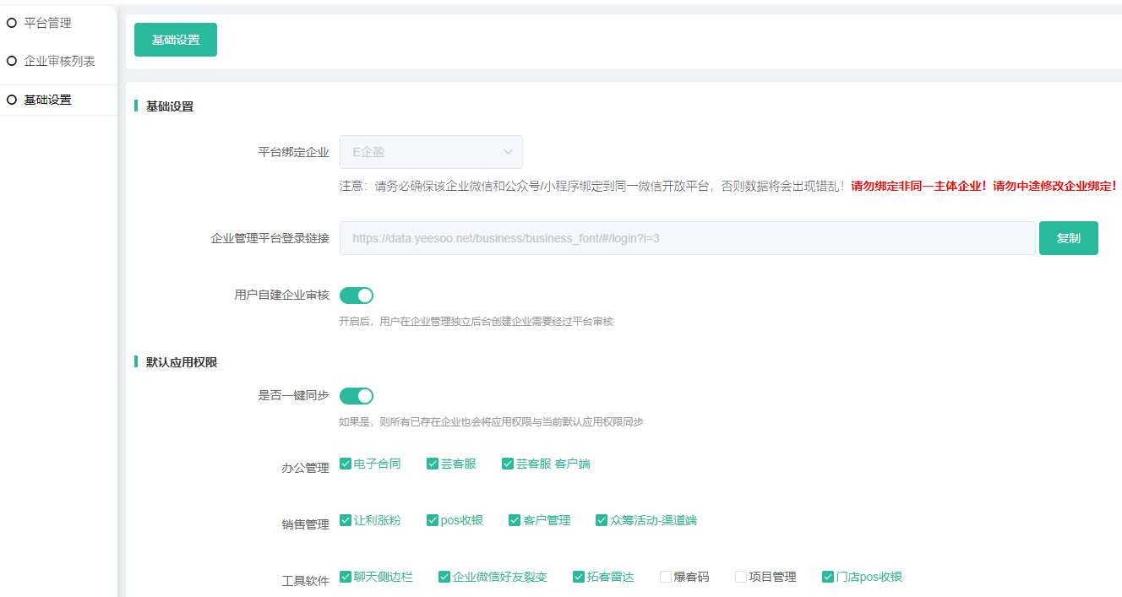Uncheck the 芸客服 checkbox
1122x597 pixels.
pyautogui.click(x=433, y=464)
